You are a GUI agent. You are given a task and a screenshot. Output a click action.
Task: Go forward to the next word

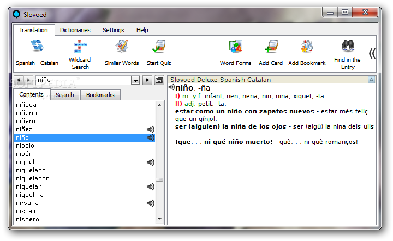pos(28,80)
